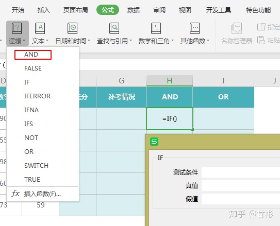The width and height of the screenshot is (280, 226).
Task: Select column H header
Action: 170,81
